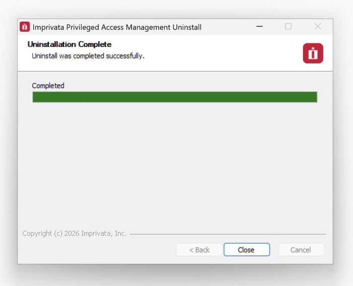
Task: Click the window title text in title bar
Action: point(117,27)
